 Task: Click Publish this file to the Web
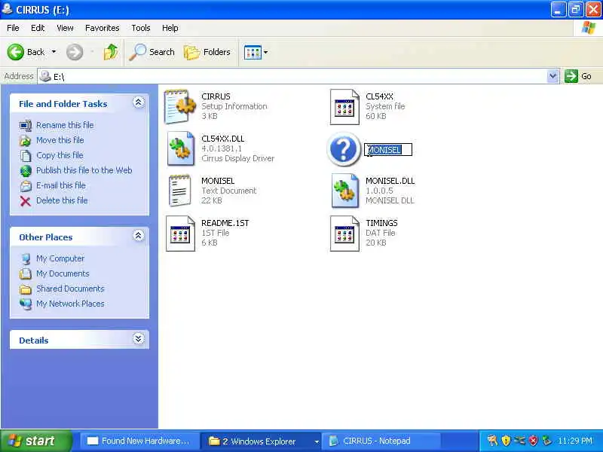84,170
